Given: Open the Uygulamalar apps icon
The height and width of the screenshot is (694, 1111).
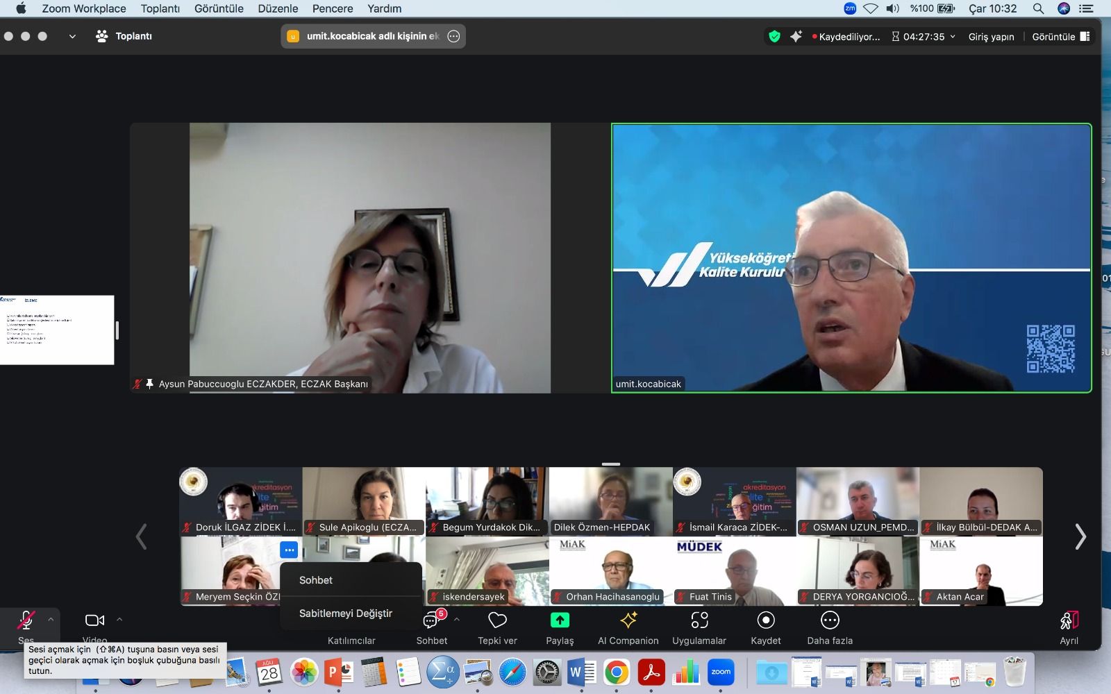Looking at the screenshot, I should pos(699,620).
